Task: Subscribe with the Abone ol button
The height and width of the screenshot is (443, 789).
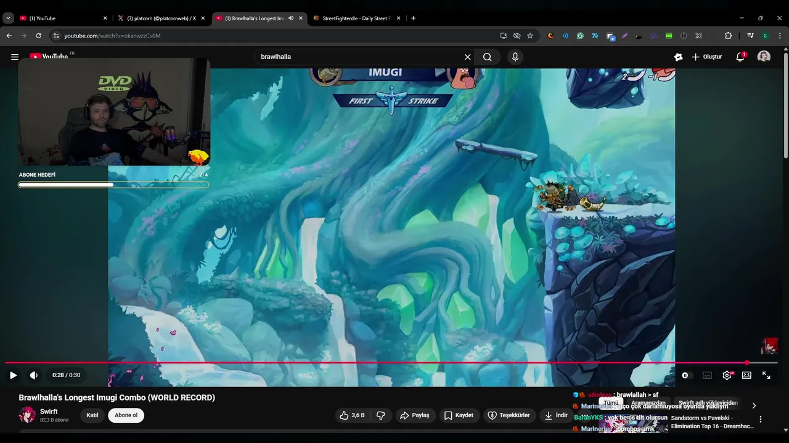Action: pyautogui.click(x=126, y=415)
